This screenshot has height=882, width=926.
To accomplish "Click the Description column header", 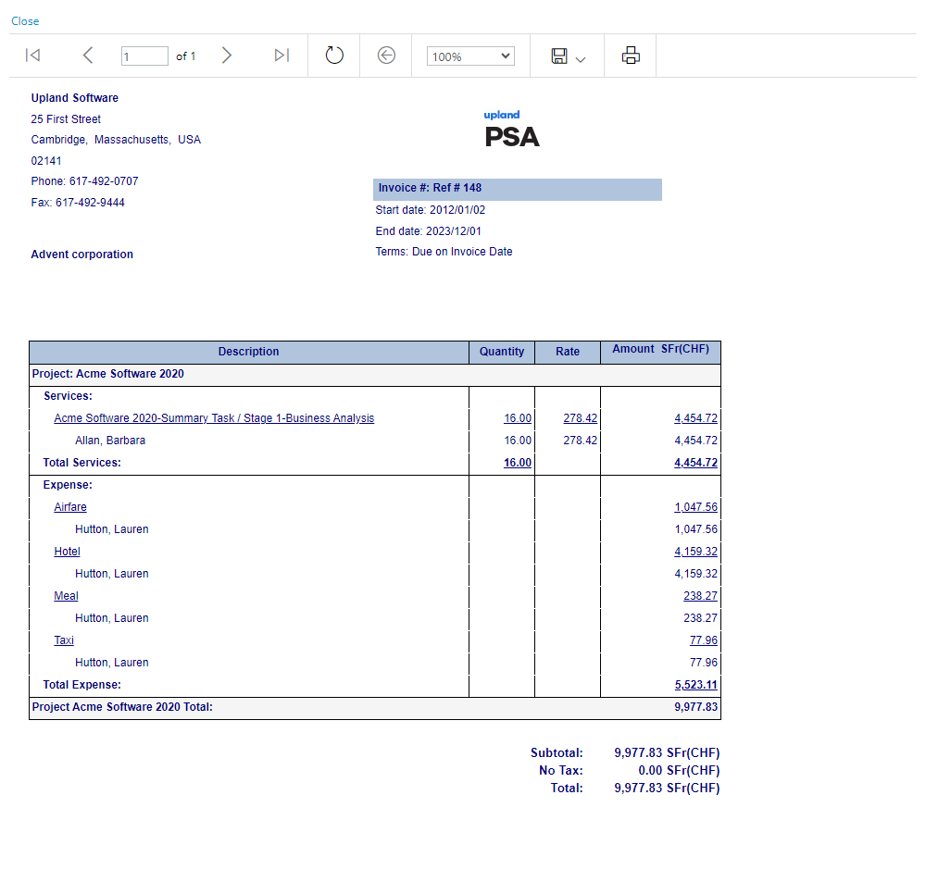I will [248, 352].
